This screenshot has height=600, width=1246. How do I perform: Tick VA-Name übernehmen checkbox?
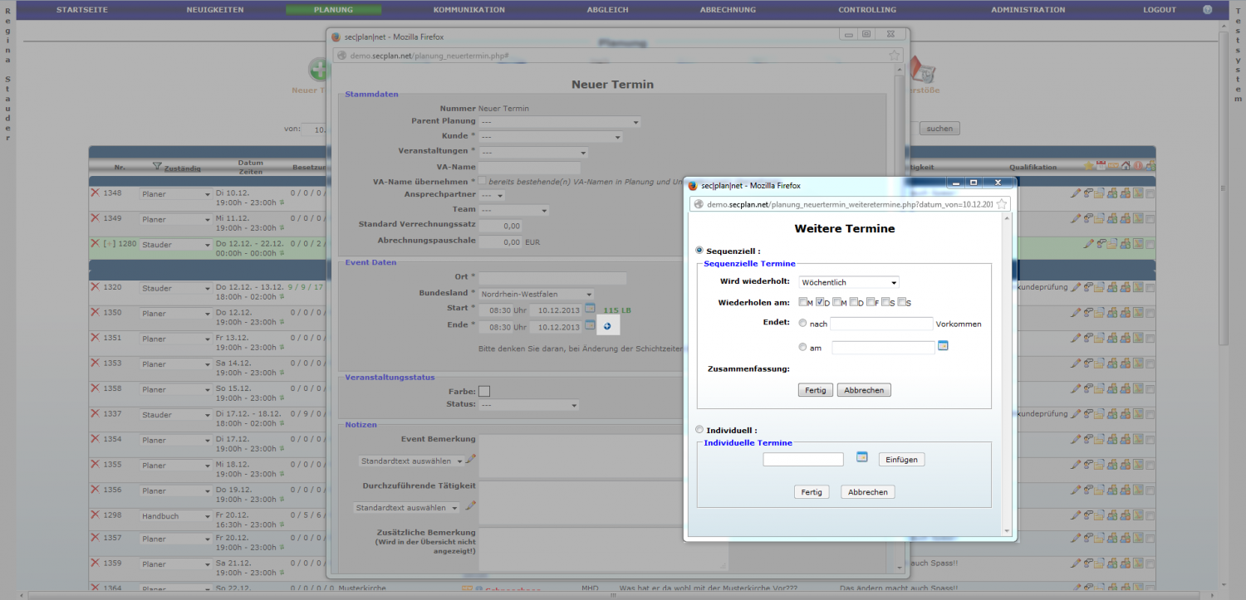(x=482, y=180)
